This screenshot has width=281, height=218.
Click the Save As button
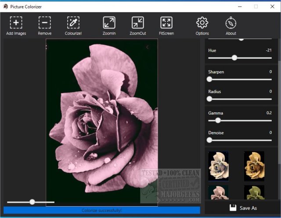coord(243,207)
